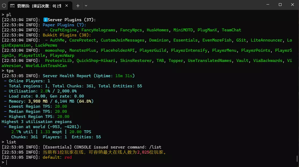Click the Dominion plugin name
Viewport: 299px width, 167px height.
click(x=159, y=40)
